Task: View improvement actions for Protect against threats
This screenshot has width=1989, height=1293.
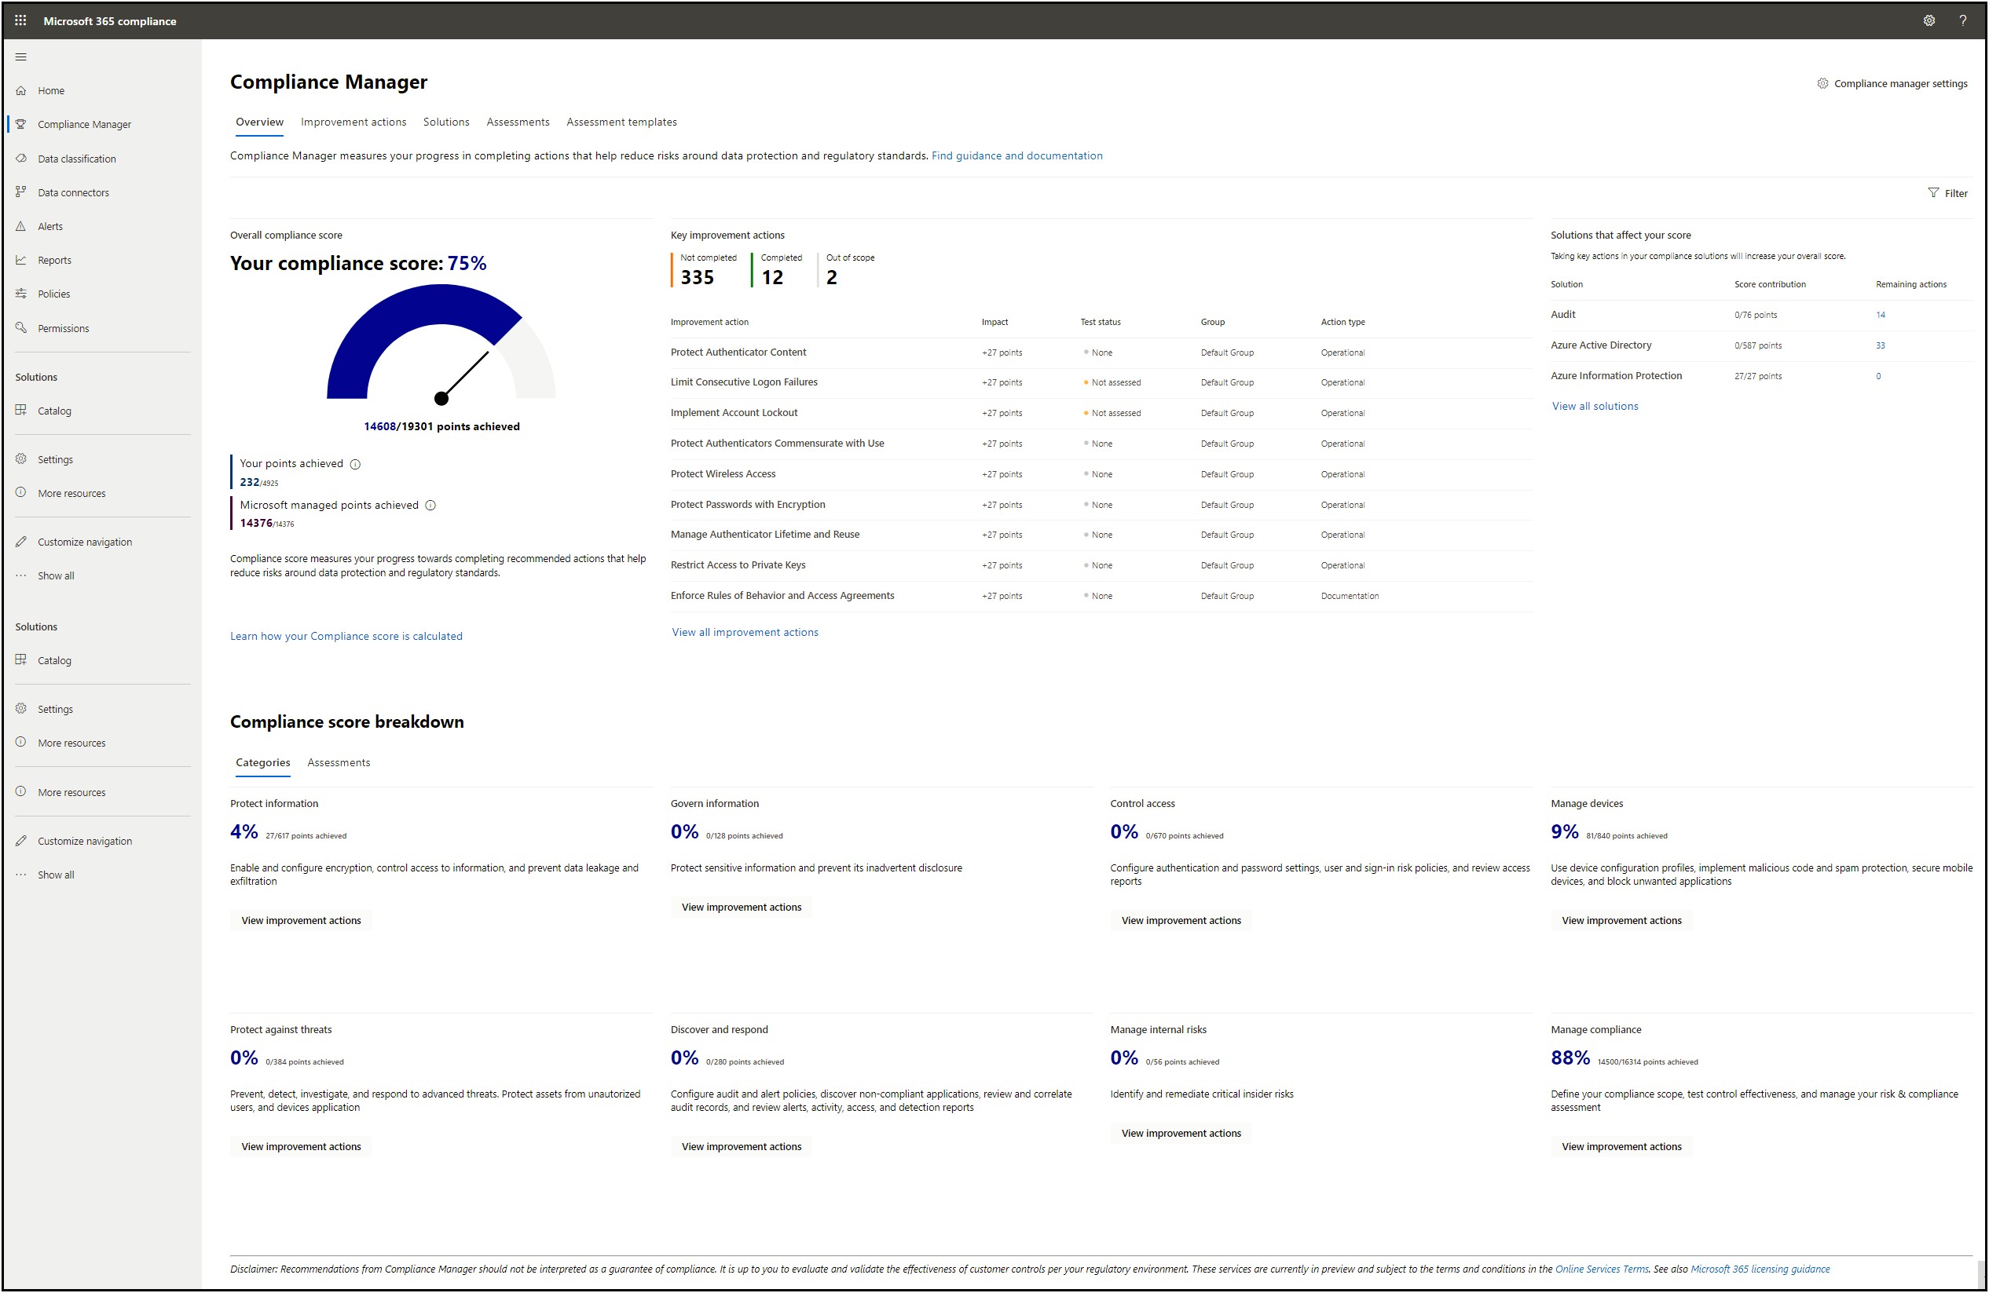Action: click(301, 1147)
